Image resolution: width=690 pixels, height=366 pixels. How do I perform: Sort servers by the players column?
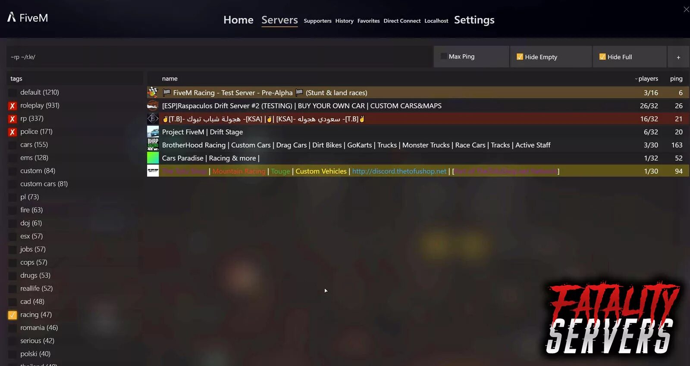pyautogui.click(x=648, y=78)
